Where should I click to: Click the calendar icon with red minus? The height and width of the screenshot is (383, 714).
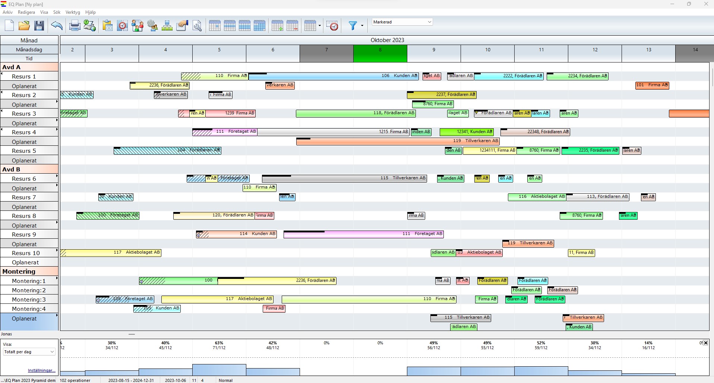pyautogui.click(x=293, y=25)
